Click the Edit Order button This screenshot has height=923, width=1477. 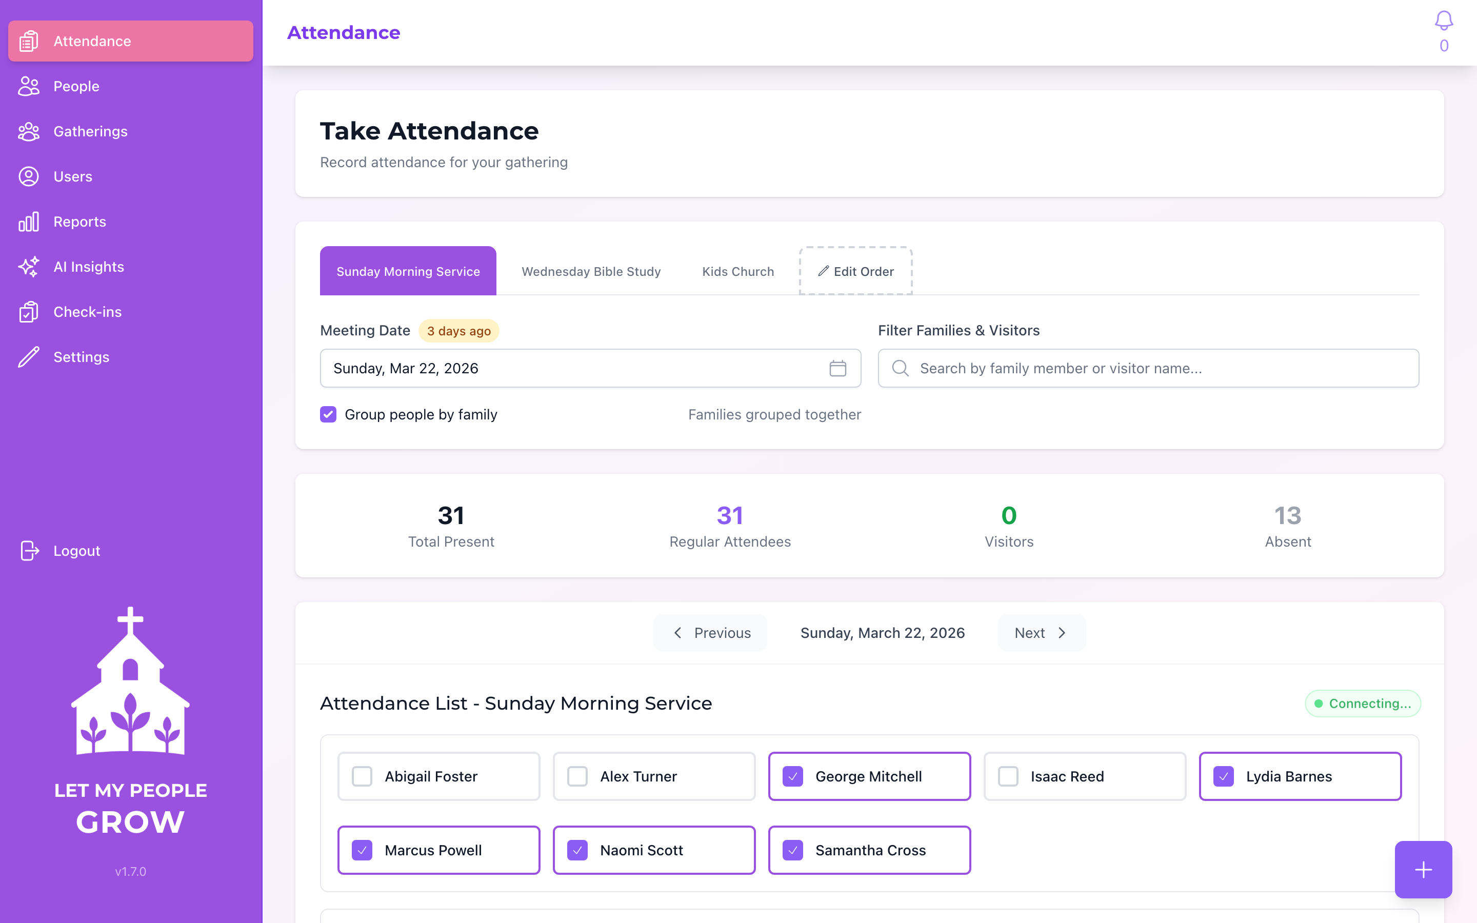point(855,271)
